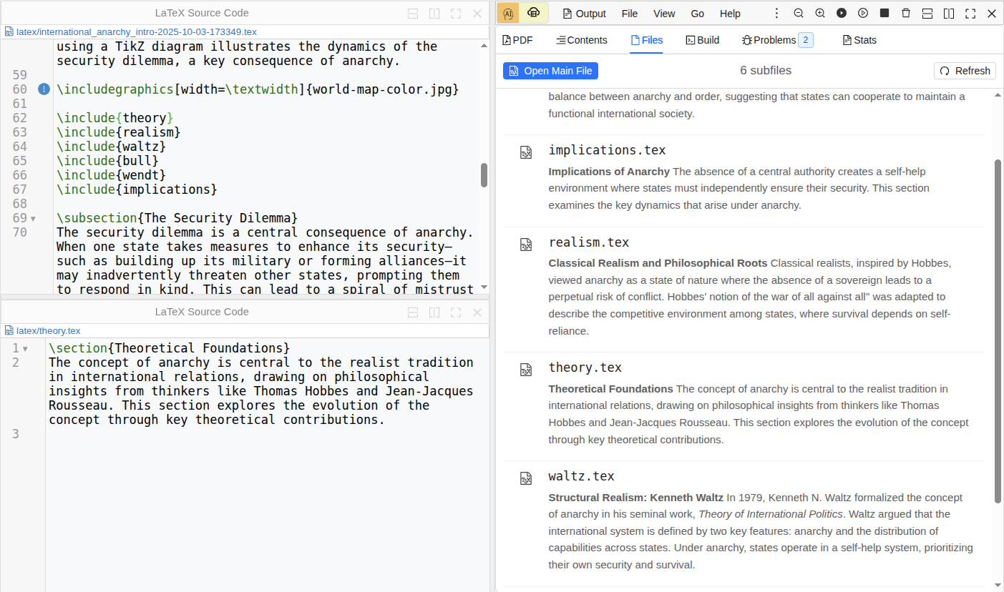
Task: Collapse the code fold on line 69
Action: 32,218
